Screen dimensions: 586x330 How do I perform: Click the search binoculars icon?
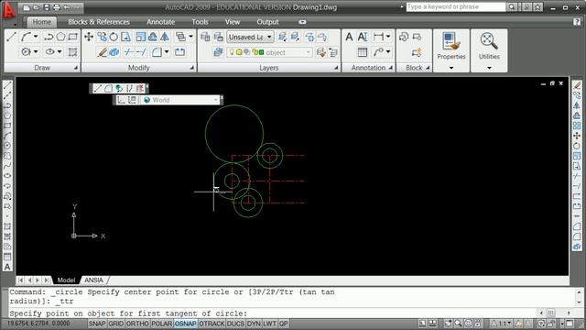[x=512, y=6]
